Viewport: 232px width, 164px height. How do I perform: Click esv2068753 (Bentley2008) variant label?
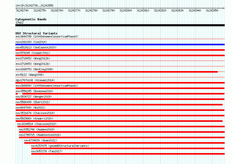coord(34,69)
